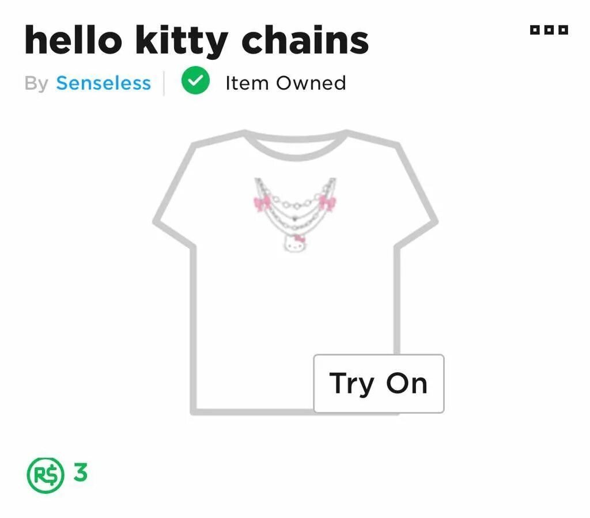
Task: Click the Hello Kitty pendant on the shirt
Action: coord(295,243)
